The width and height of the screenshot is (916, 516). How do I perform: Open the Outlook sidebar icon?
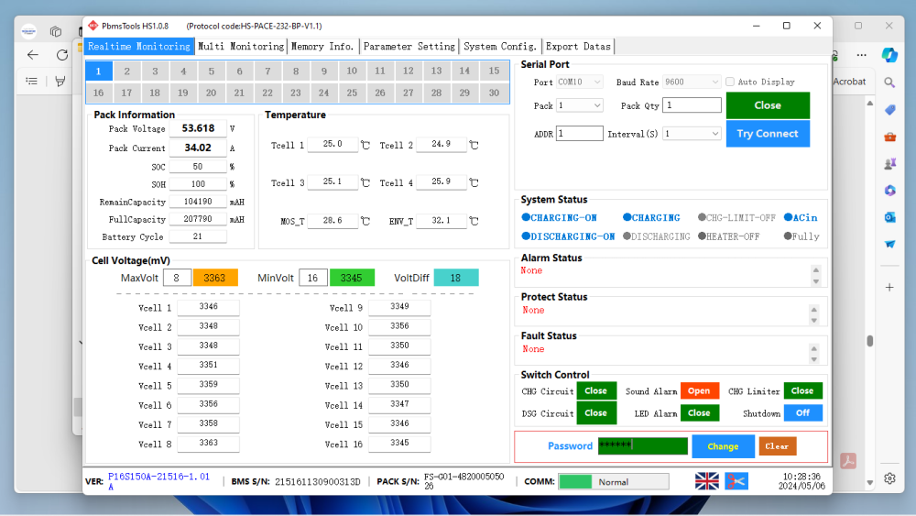click(x=889, y=217)
